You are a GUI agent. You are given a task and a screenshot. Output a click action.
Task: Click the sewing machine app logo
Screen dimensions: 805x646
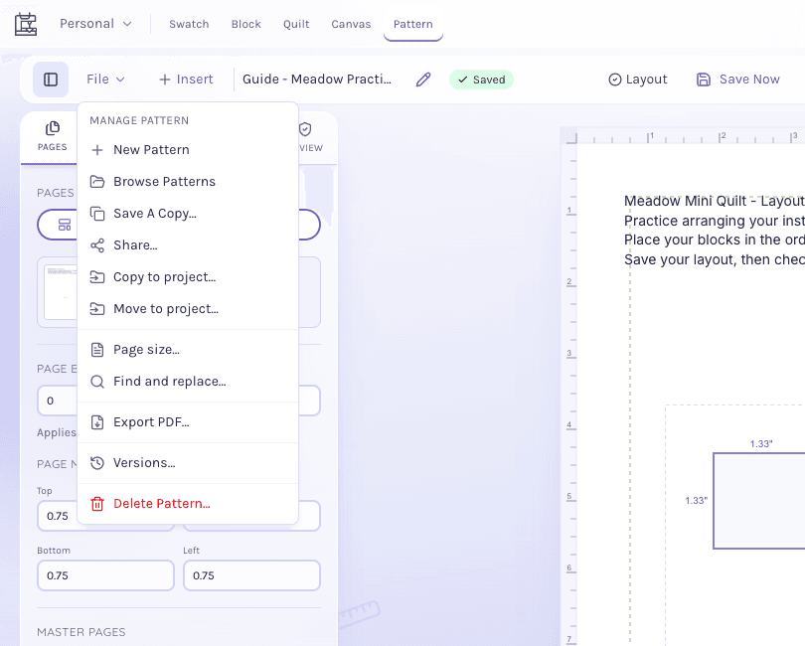(x=26, y=24)
